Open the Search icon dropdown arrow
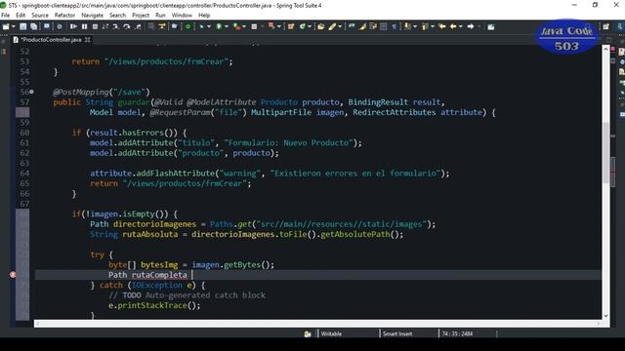This screenshot has height=351, width=625. [340, 26]
